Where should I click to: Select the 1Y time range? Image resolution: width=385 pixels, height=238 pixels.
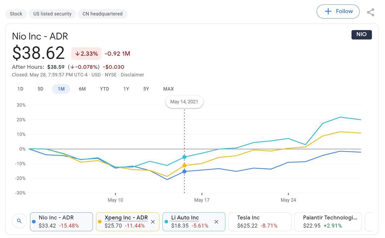[126, 89]
